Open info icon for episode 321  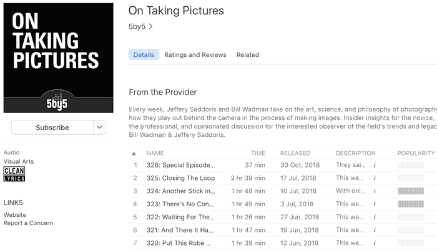point(375,230)
